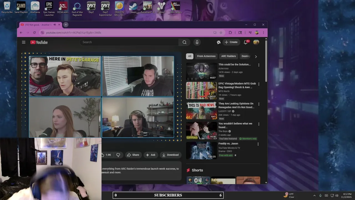Select the DayZ Experimental desktop icon
This screenshot has height=200, width=355.
(105, 9)
